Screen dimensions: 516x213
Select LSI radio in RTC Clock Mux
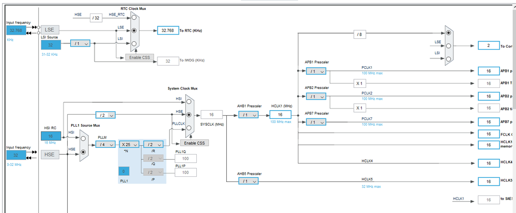tap(134, 43)
